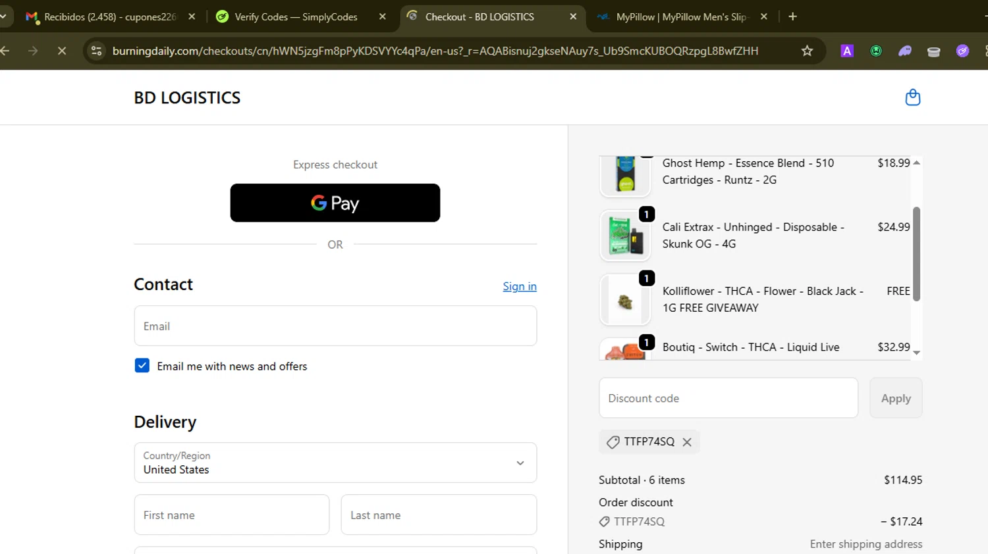The width and height of the screenshot is (988, 554).
Task: Click the FREE price on Kolliflower item
Action: (898, 291)
